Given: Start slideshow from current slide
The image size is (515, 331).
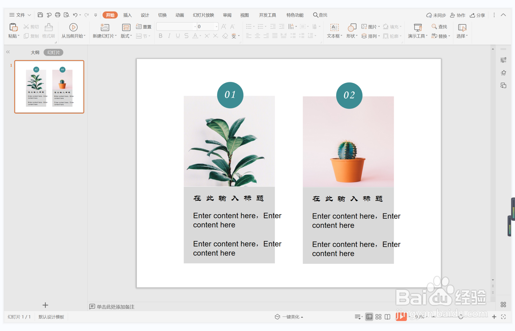Looking at the screenshot, I should point(73,27).
